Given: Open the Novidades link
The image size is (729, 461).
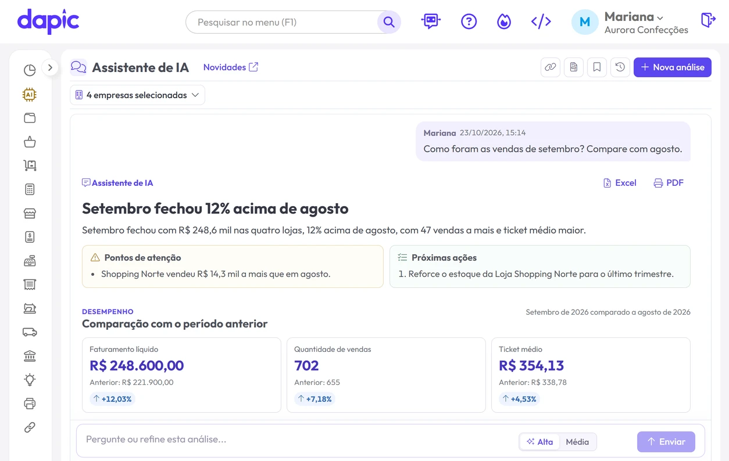Looking at the screenshot, I should click(231, 67).
